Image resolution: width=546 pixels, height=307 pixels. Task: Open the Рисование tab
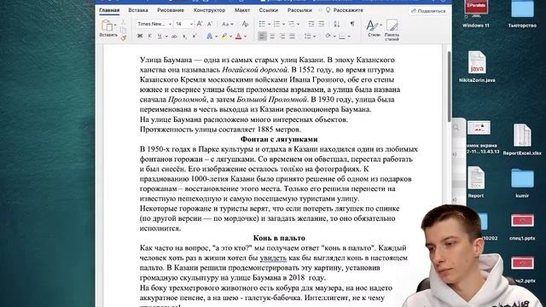(x=171, y=10)
